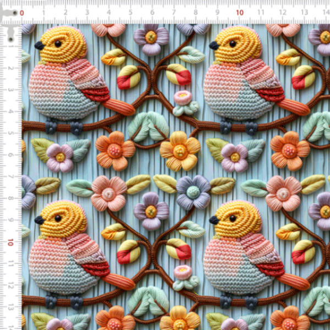The image size is (330, 330).
Task: Click the red 10 on the left ruler
Action: pyautogui.click(x=10, y=242)
